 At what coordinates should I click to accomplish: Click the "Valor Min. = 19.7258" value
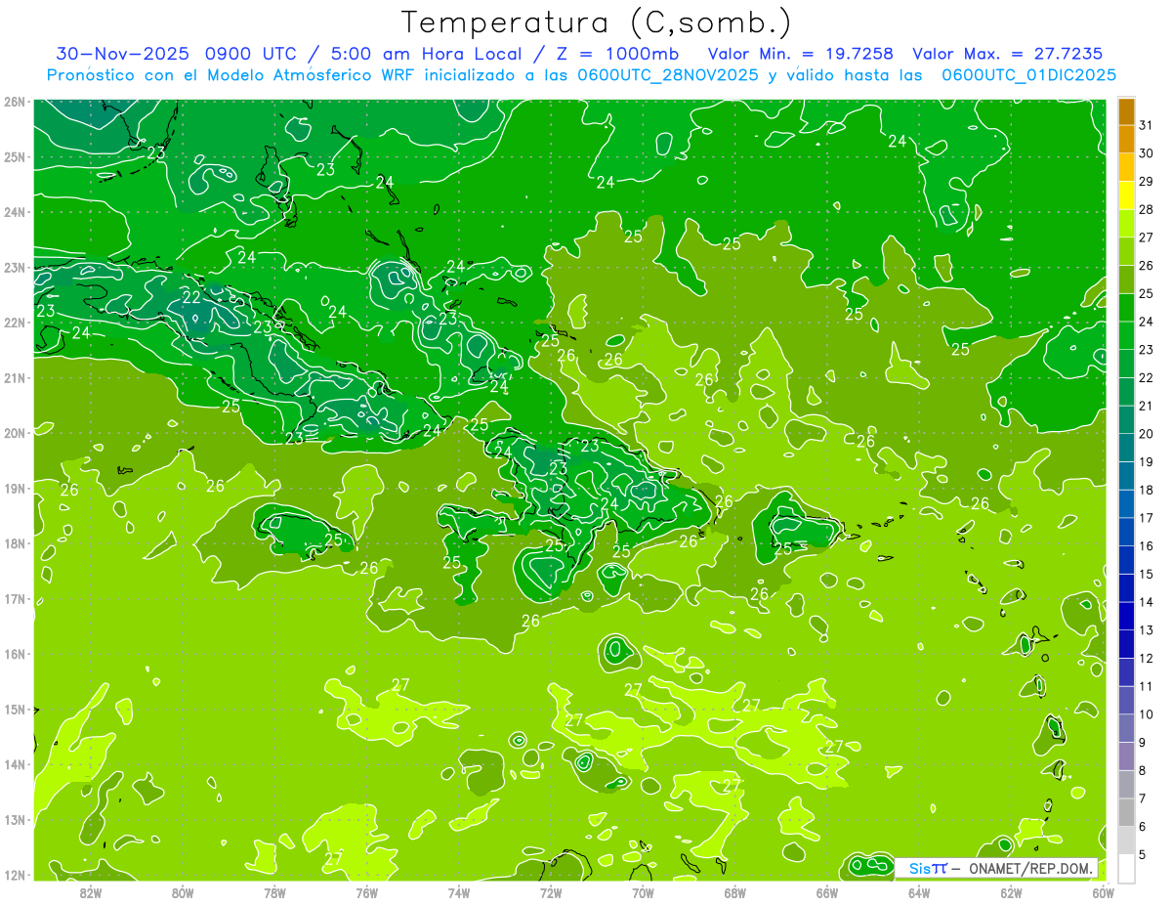801,54
